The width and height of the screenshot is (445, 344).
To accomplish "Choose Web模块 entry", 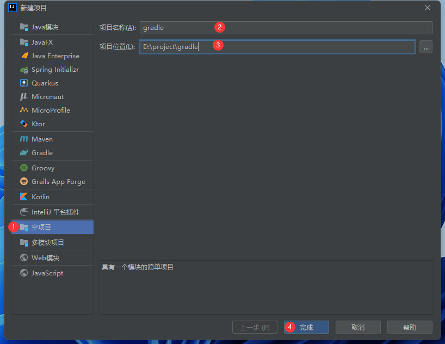I will pyautogui.click(x=53, y=257).
